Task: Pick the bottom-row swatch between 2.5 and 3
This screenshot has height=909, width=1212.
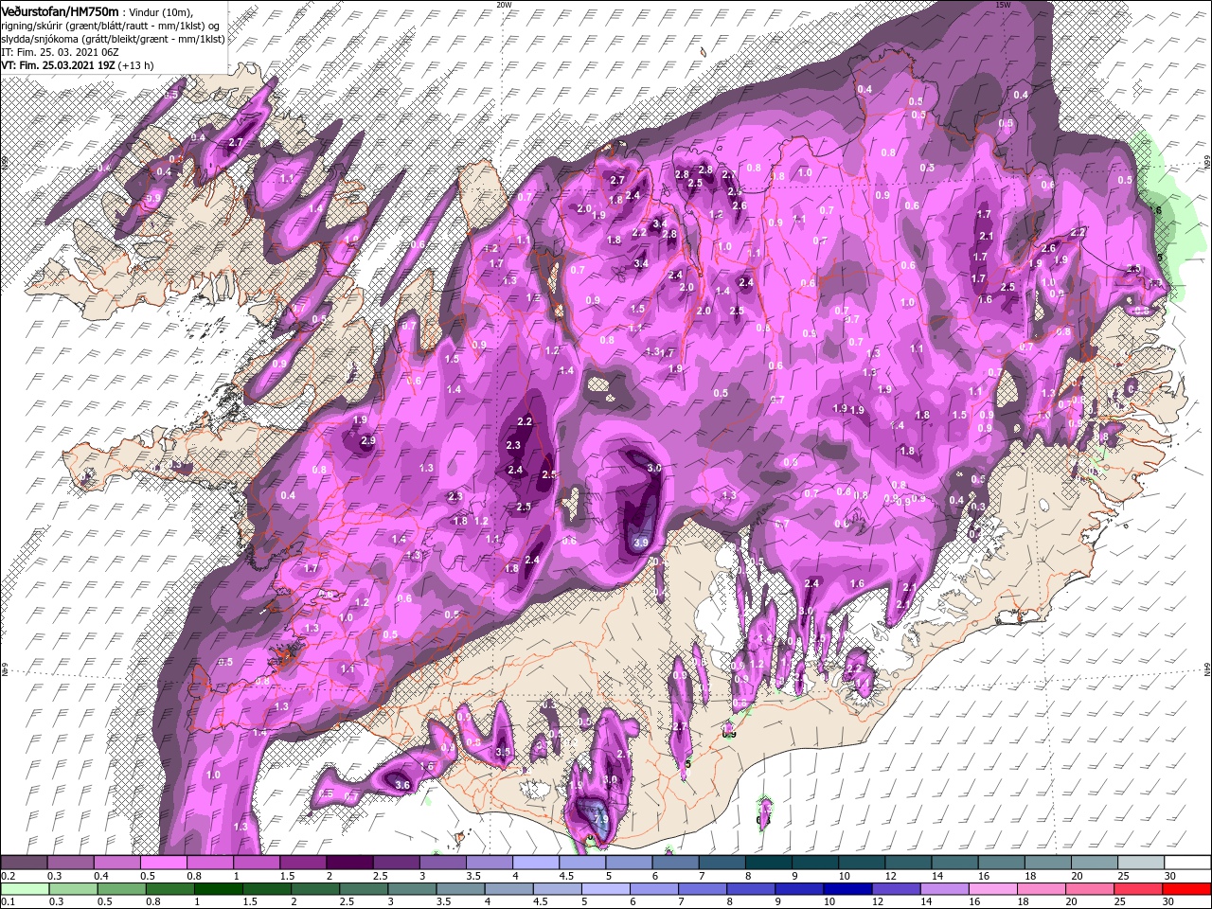Action: point(364,888)
